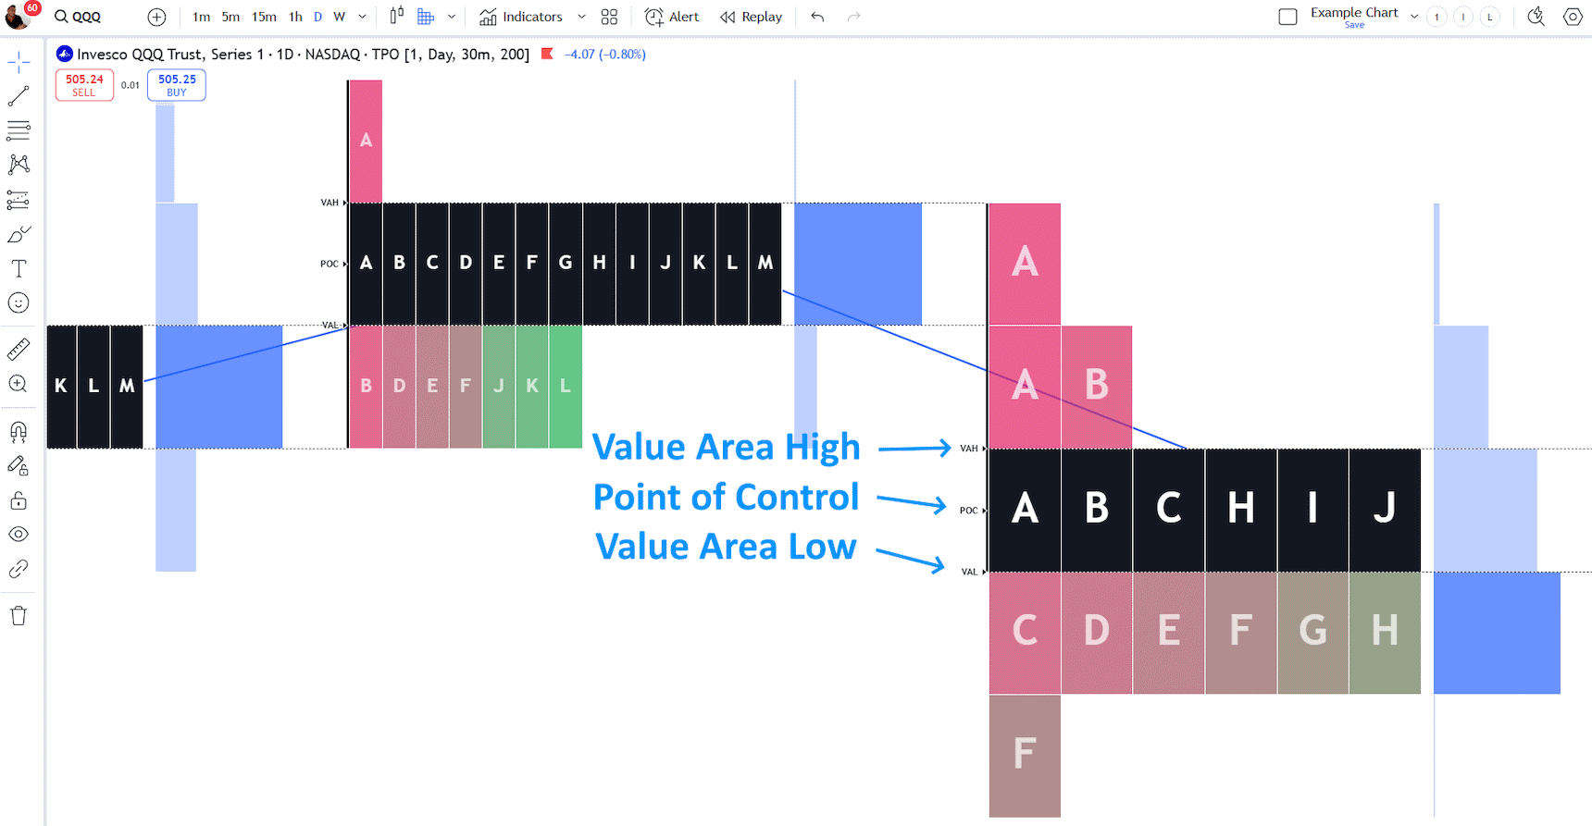Expand the Indicators dropdown arrow
Image resolution: width=1592 pixels, height=826 pixels.
pos(581,16)
